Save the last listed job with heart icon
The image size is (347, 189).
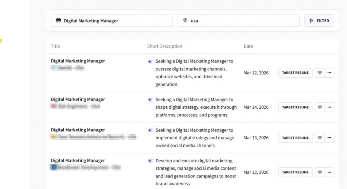(320, 172)
